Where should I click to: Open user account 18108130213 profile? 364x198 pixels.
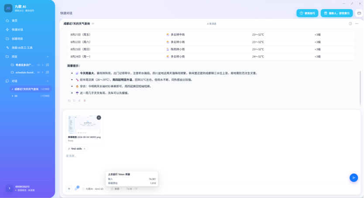27,188
